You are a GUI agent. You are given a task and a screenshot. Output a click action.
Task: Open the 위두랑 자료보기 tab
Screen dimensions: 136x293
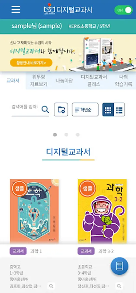point(39,80)
